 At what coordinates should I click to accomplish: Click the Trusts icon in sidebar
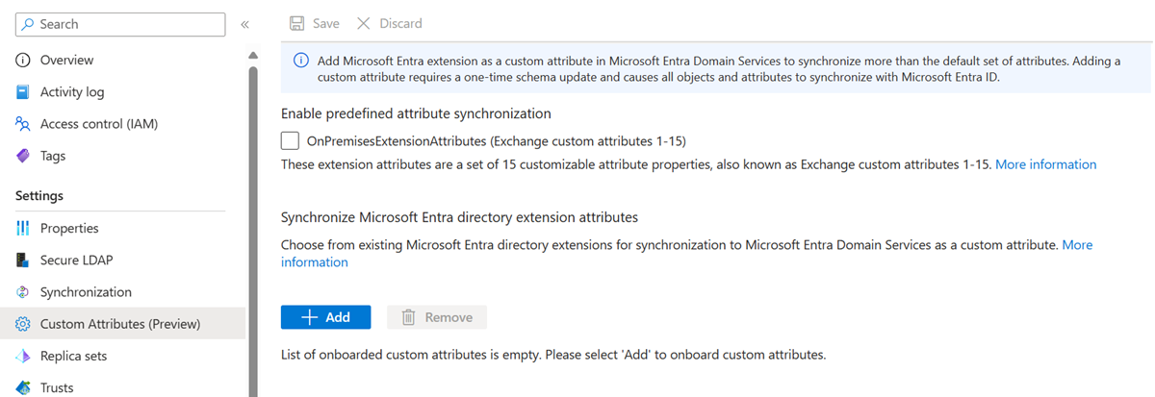coord(23,387)
